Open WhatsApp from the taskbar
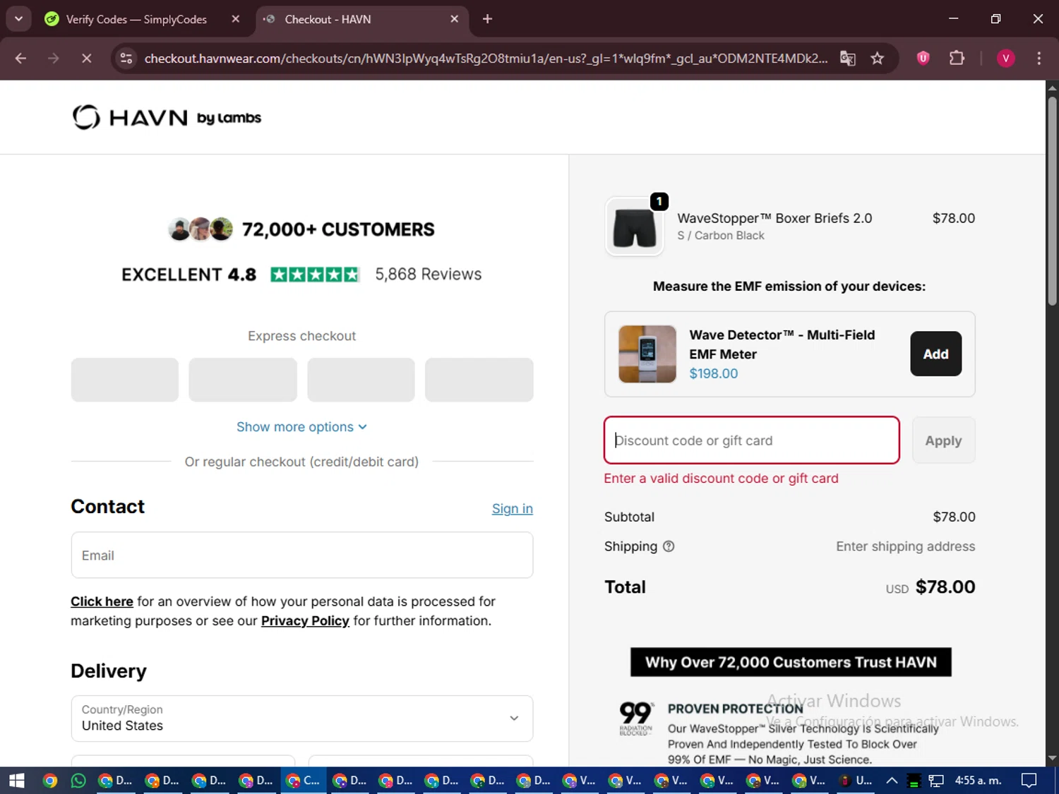The height and width of the screenshot is (794, 1059). point(78,781)
